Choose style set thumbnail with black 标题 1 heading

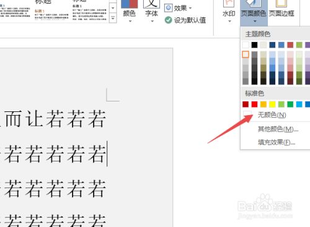click(x=89, y=11)
